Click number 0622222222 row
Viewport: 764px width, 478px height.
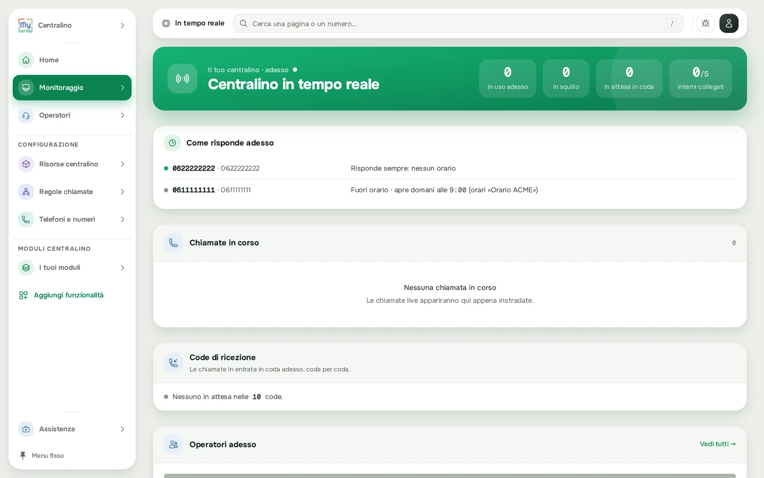tap(450, 168)
